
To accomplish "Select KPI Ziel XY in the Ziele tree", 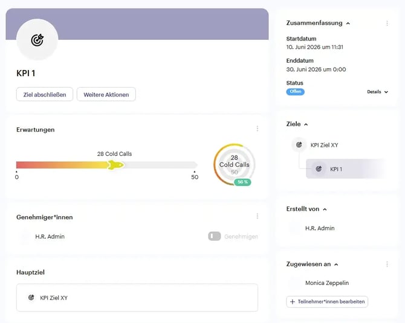I will (x=324, y=145).
